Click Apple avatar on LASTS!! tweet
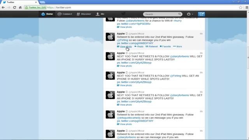This screenshot has height=140, width=249. 110,56
